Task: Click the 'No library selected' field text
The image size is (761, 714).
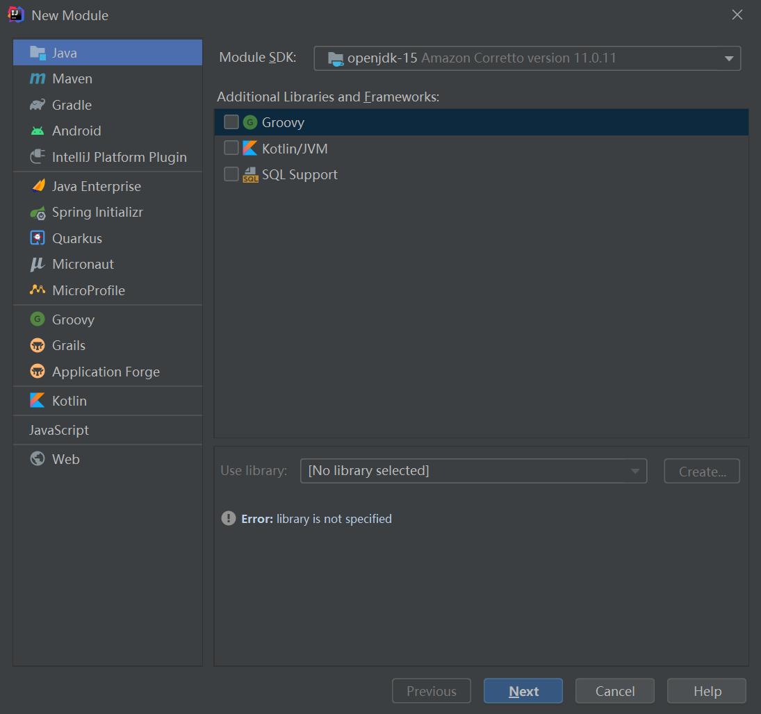Action: (x=368, y=470)
